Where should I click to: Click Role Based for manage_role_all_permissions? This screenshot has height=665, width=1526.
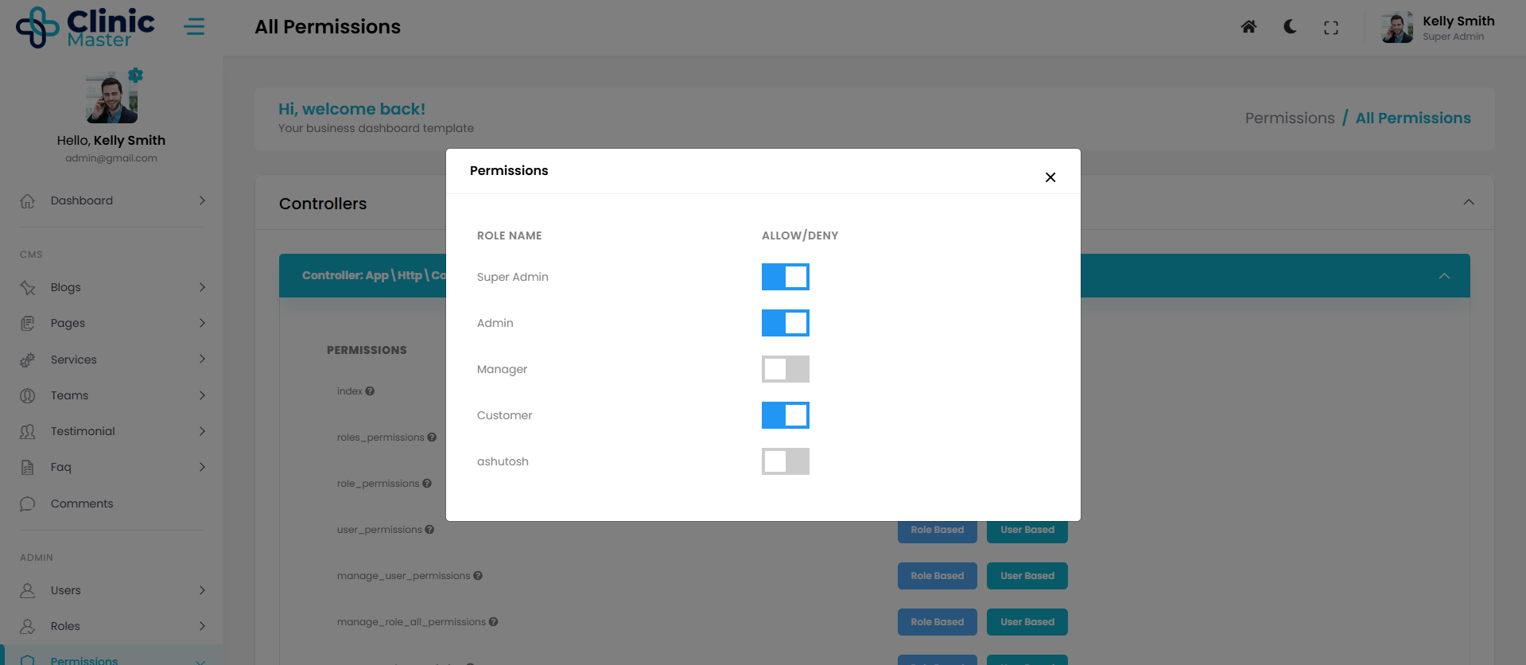point(937,622)
